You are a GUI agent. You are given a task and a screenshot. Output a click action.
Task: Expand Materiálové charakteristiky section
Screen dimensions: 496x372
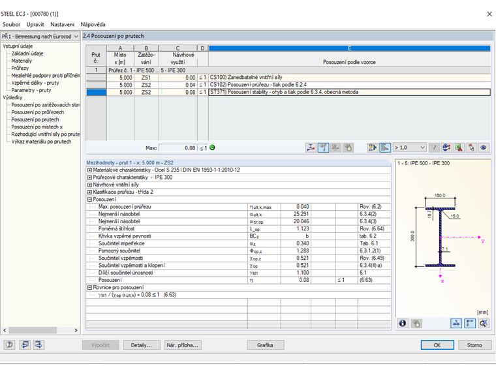click(x=89, y=170)
